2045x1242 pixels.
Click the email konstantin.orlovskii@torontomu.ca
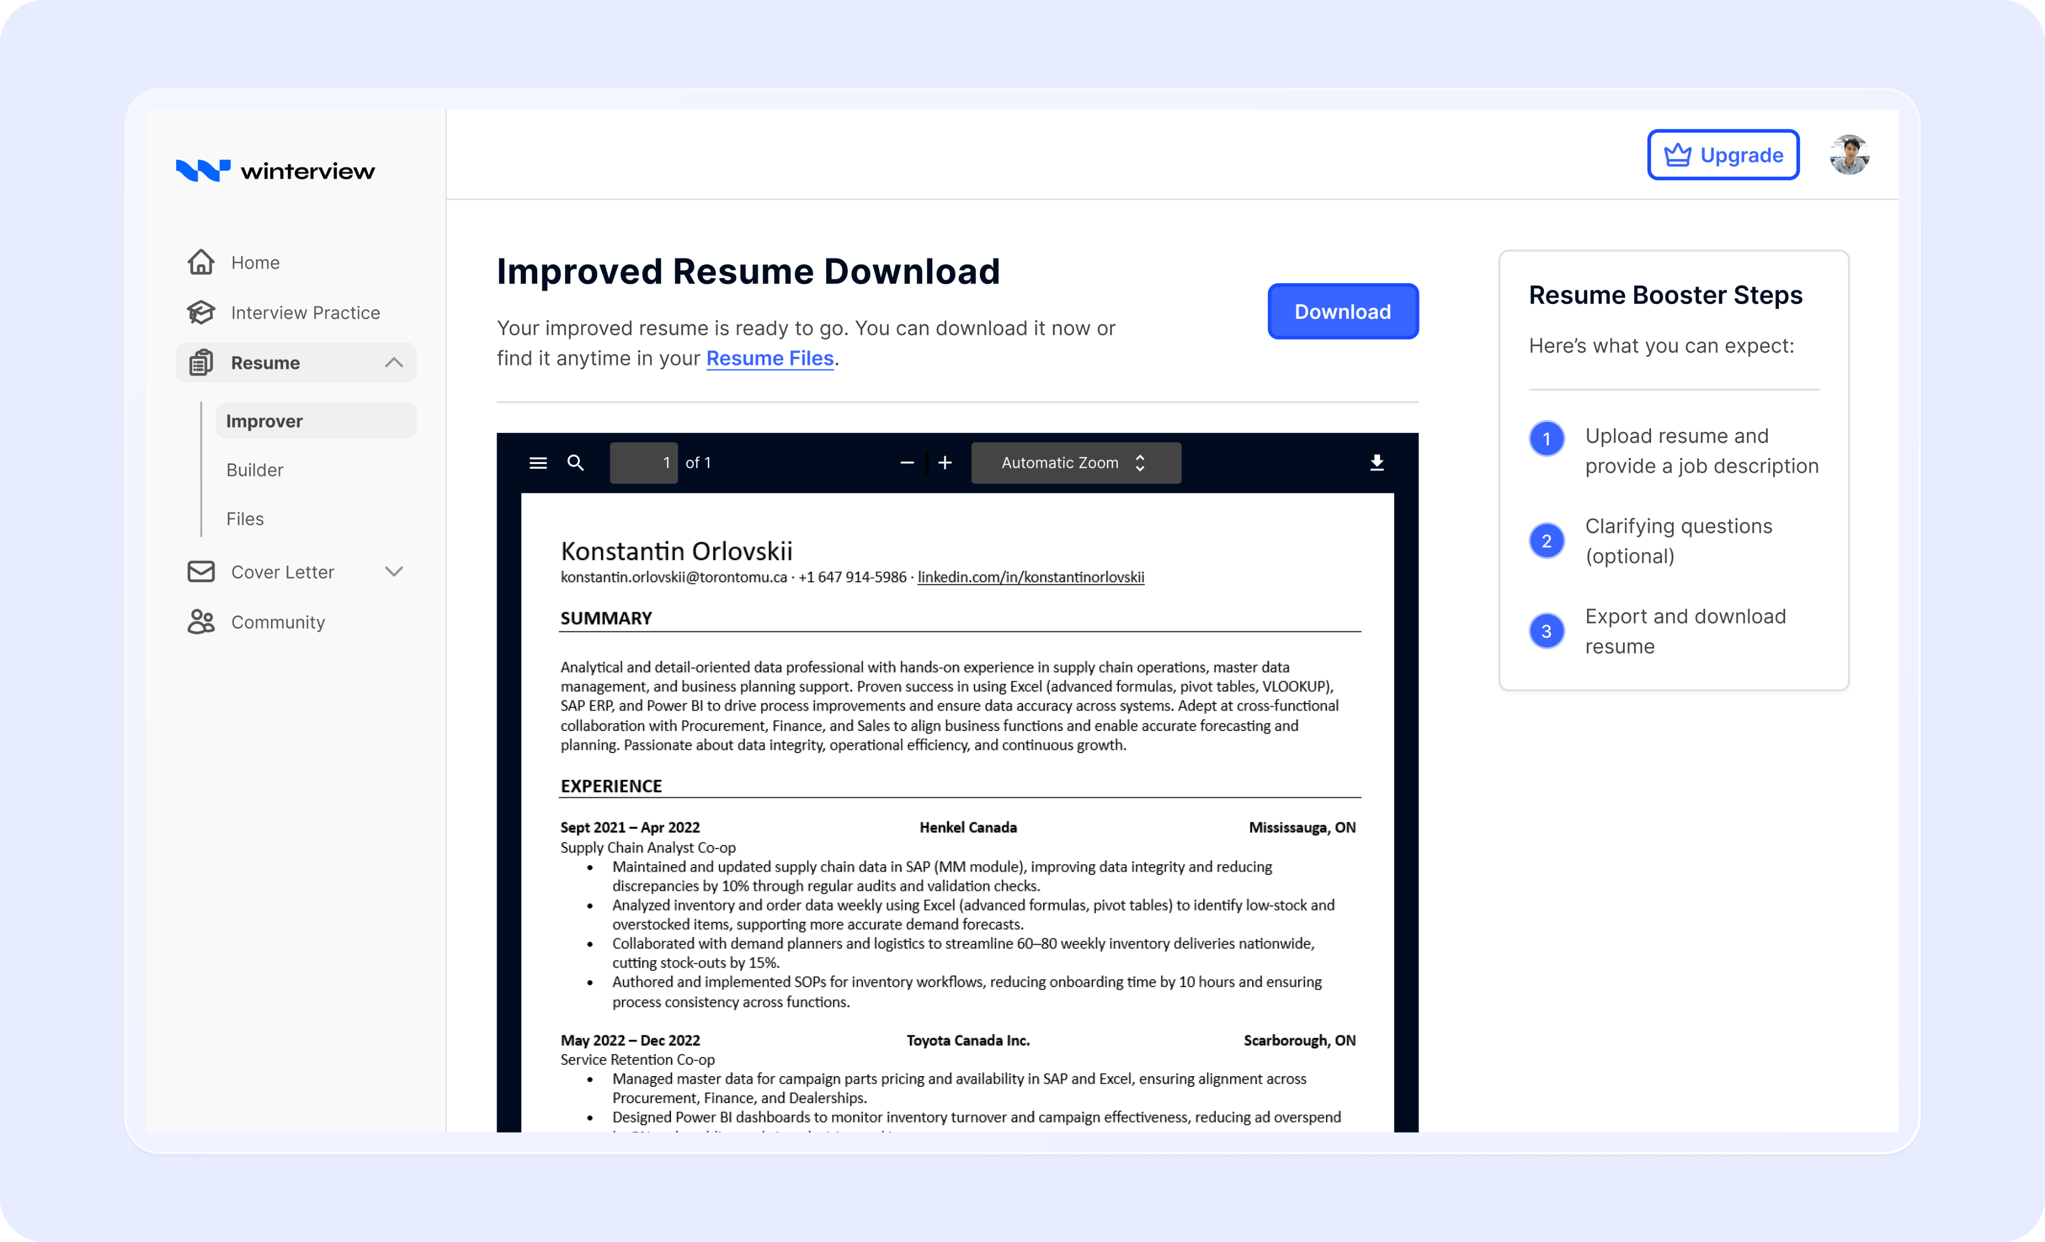(673, 577)
